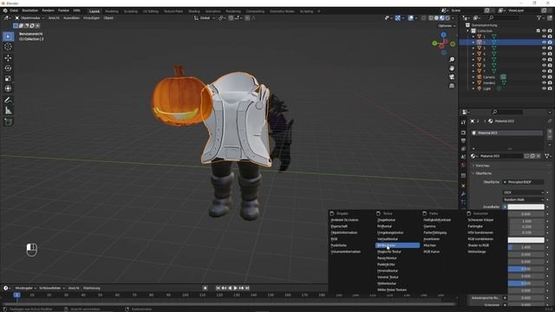Open the Datei menu
This screenshot has width=555, height=312.
[x=14, y=10]
